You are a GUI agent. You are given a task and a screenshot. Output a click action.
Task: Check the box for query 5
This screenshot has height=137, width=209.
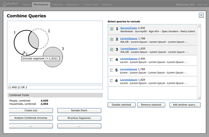point(112,70)
